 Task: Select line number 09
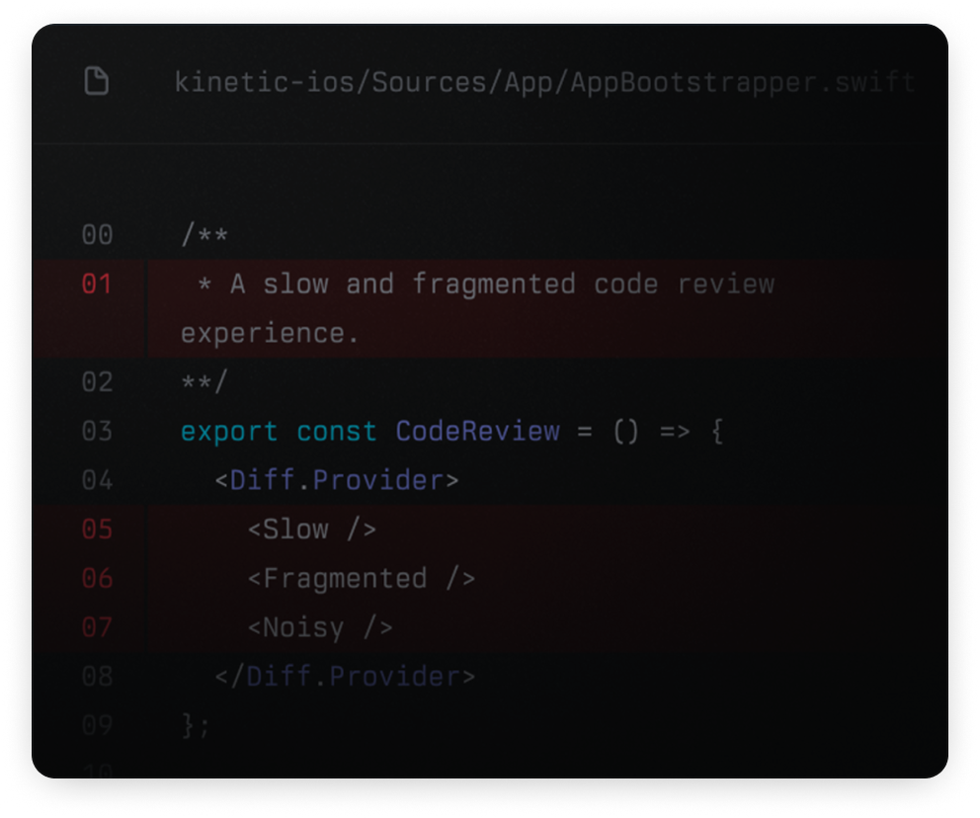click(98, 725)
